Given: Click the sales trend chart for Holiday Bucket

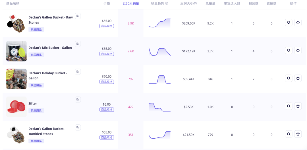Looking at the screenshot, I should [159, 79].
